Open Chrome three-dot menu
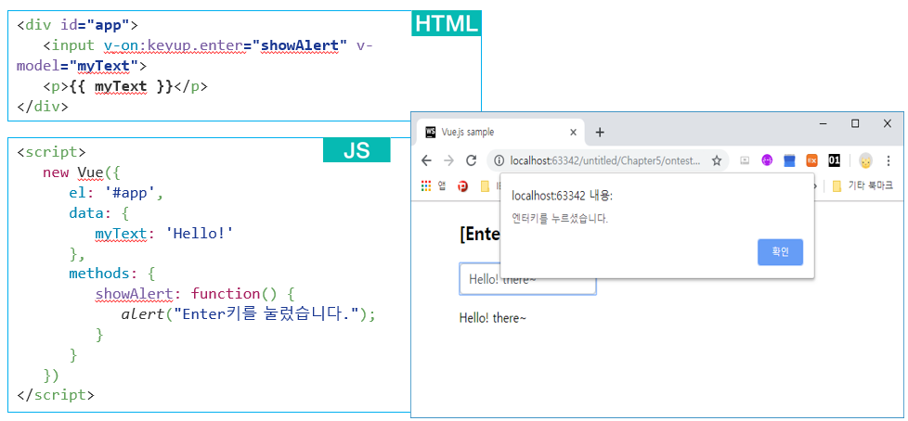 coord(889,160)
